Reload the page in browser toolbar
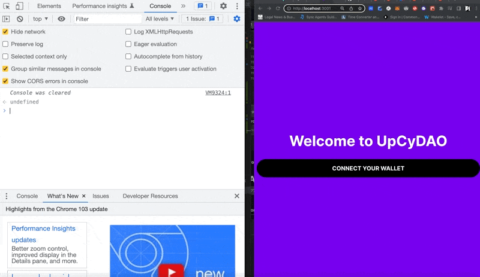This screenshot has width=480, height=277. click(x=277, y=8)
